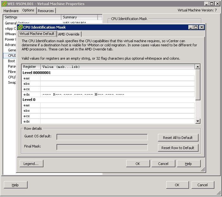Select the Boot options row in the list
The image size is (222, 197).
[12, 61]
